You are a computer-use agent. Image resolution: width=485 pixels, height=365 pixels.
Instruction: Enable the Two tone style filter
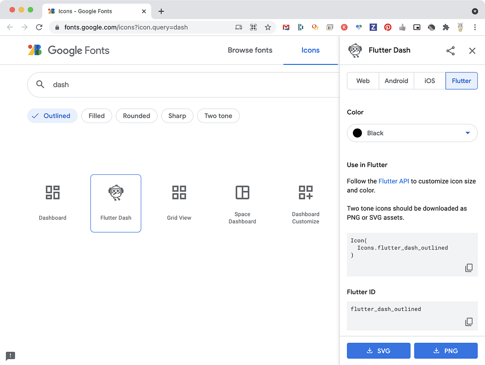point(218,116)
